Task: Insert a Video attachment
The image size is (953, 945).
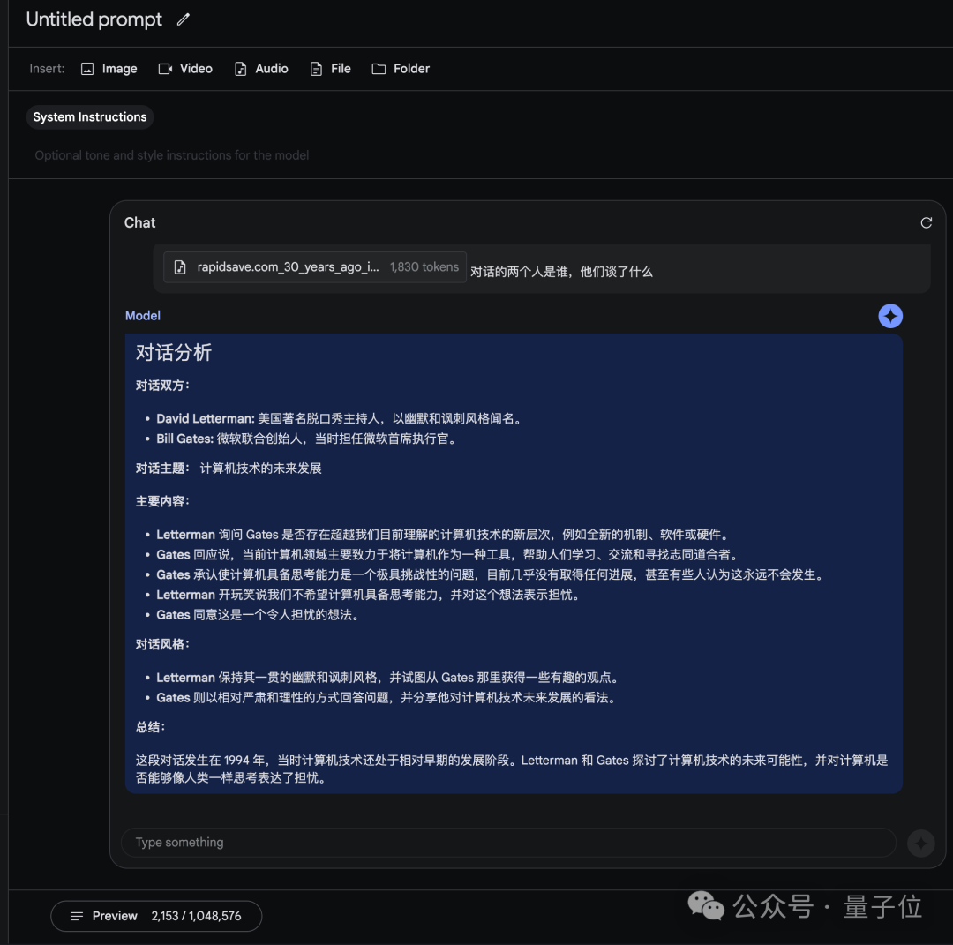Action: (185, 68)
